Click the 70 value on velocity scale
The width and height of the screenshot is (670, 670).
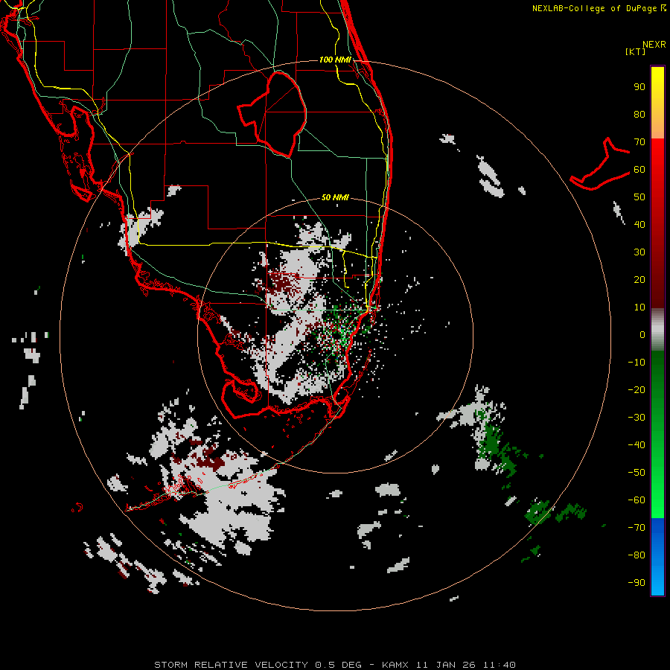pyautogui.click(x=639, y=142)
